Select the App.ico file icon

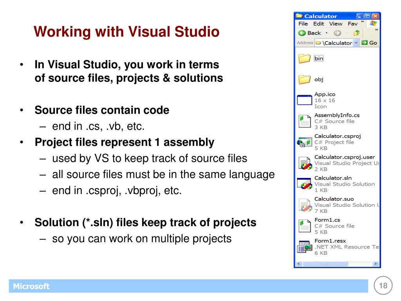tap(304, 100)
